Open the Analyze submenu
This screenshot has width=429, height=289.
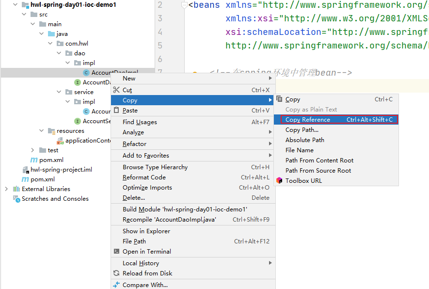pyautogui.click(x=193, y=132)
